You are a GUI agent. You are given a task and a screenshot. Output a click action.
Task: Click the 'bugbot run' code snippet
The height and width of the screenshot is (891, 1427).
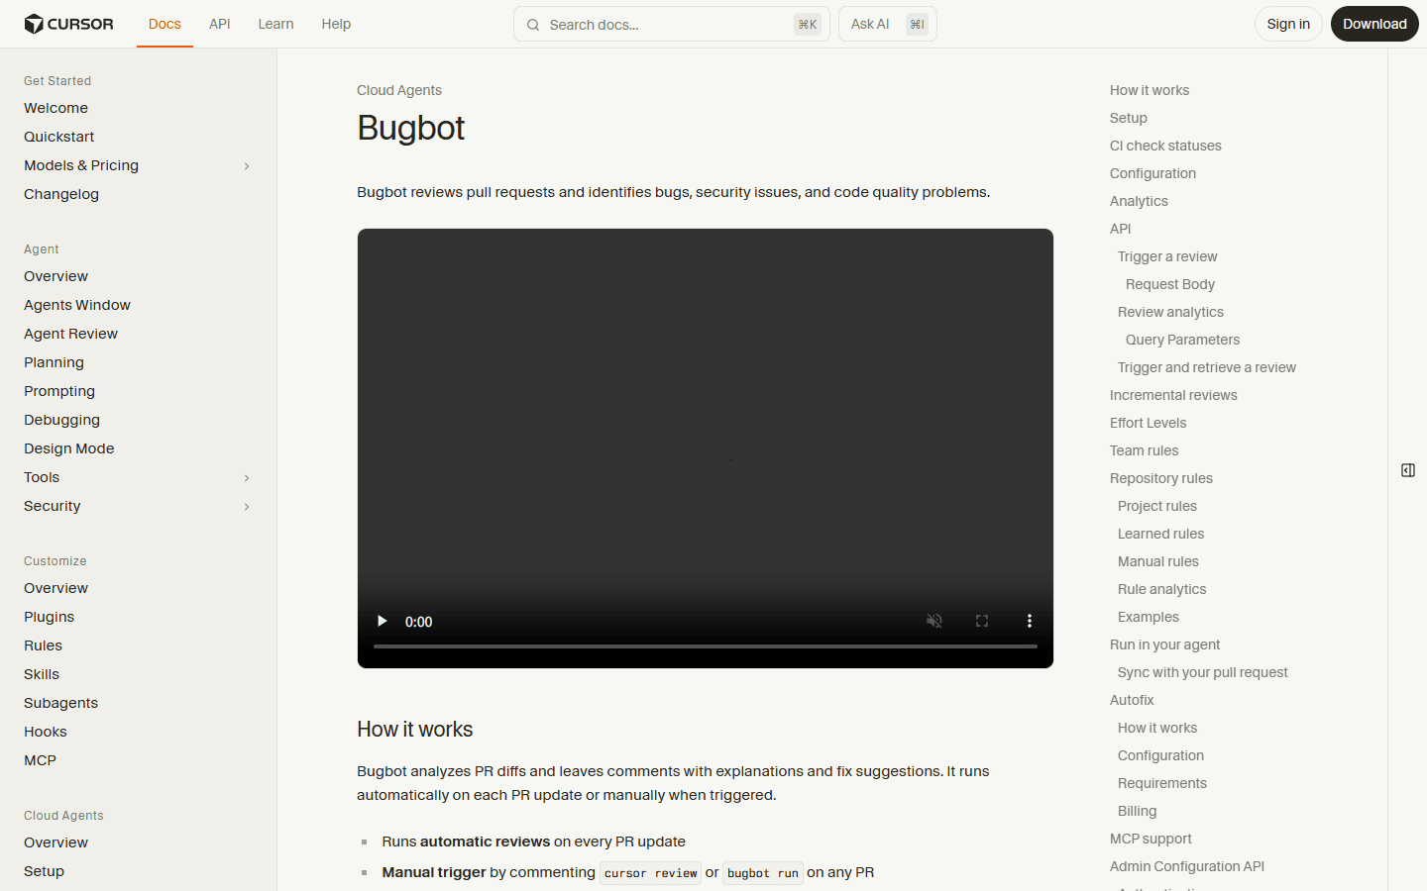[763, 873]
